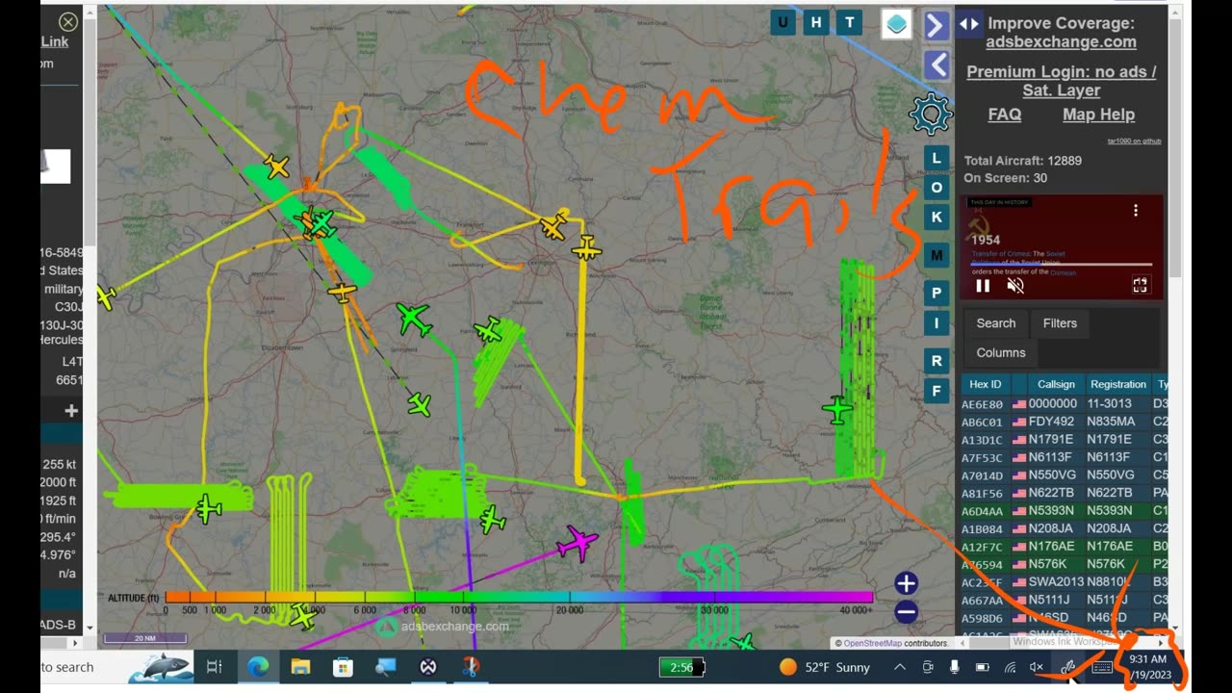This screenshot has width=1232, height=693.
Task: Toggle the I map option button
Action: click(936, 323)
